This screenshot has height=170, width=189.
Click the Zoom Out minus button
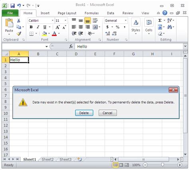coord(145,165)
